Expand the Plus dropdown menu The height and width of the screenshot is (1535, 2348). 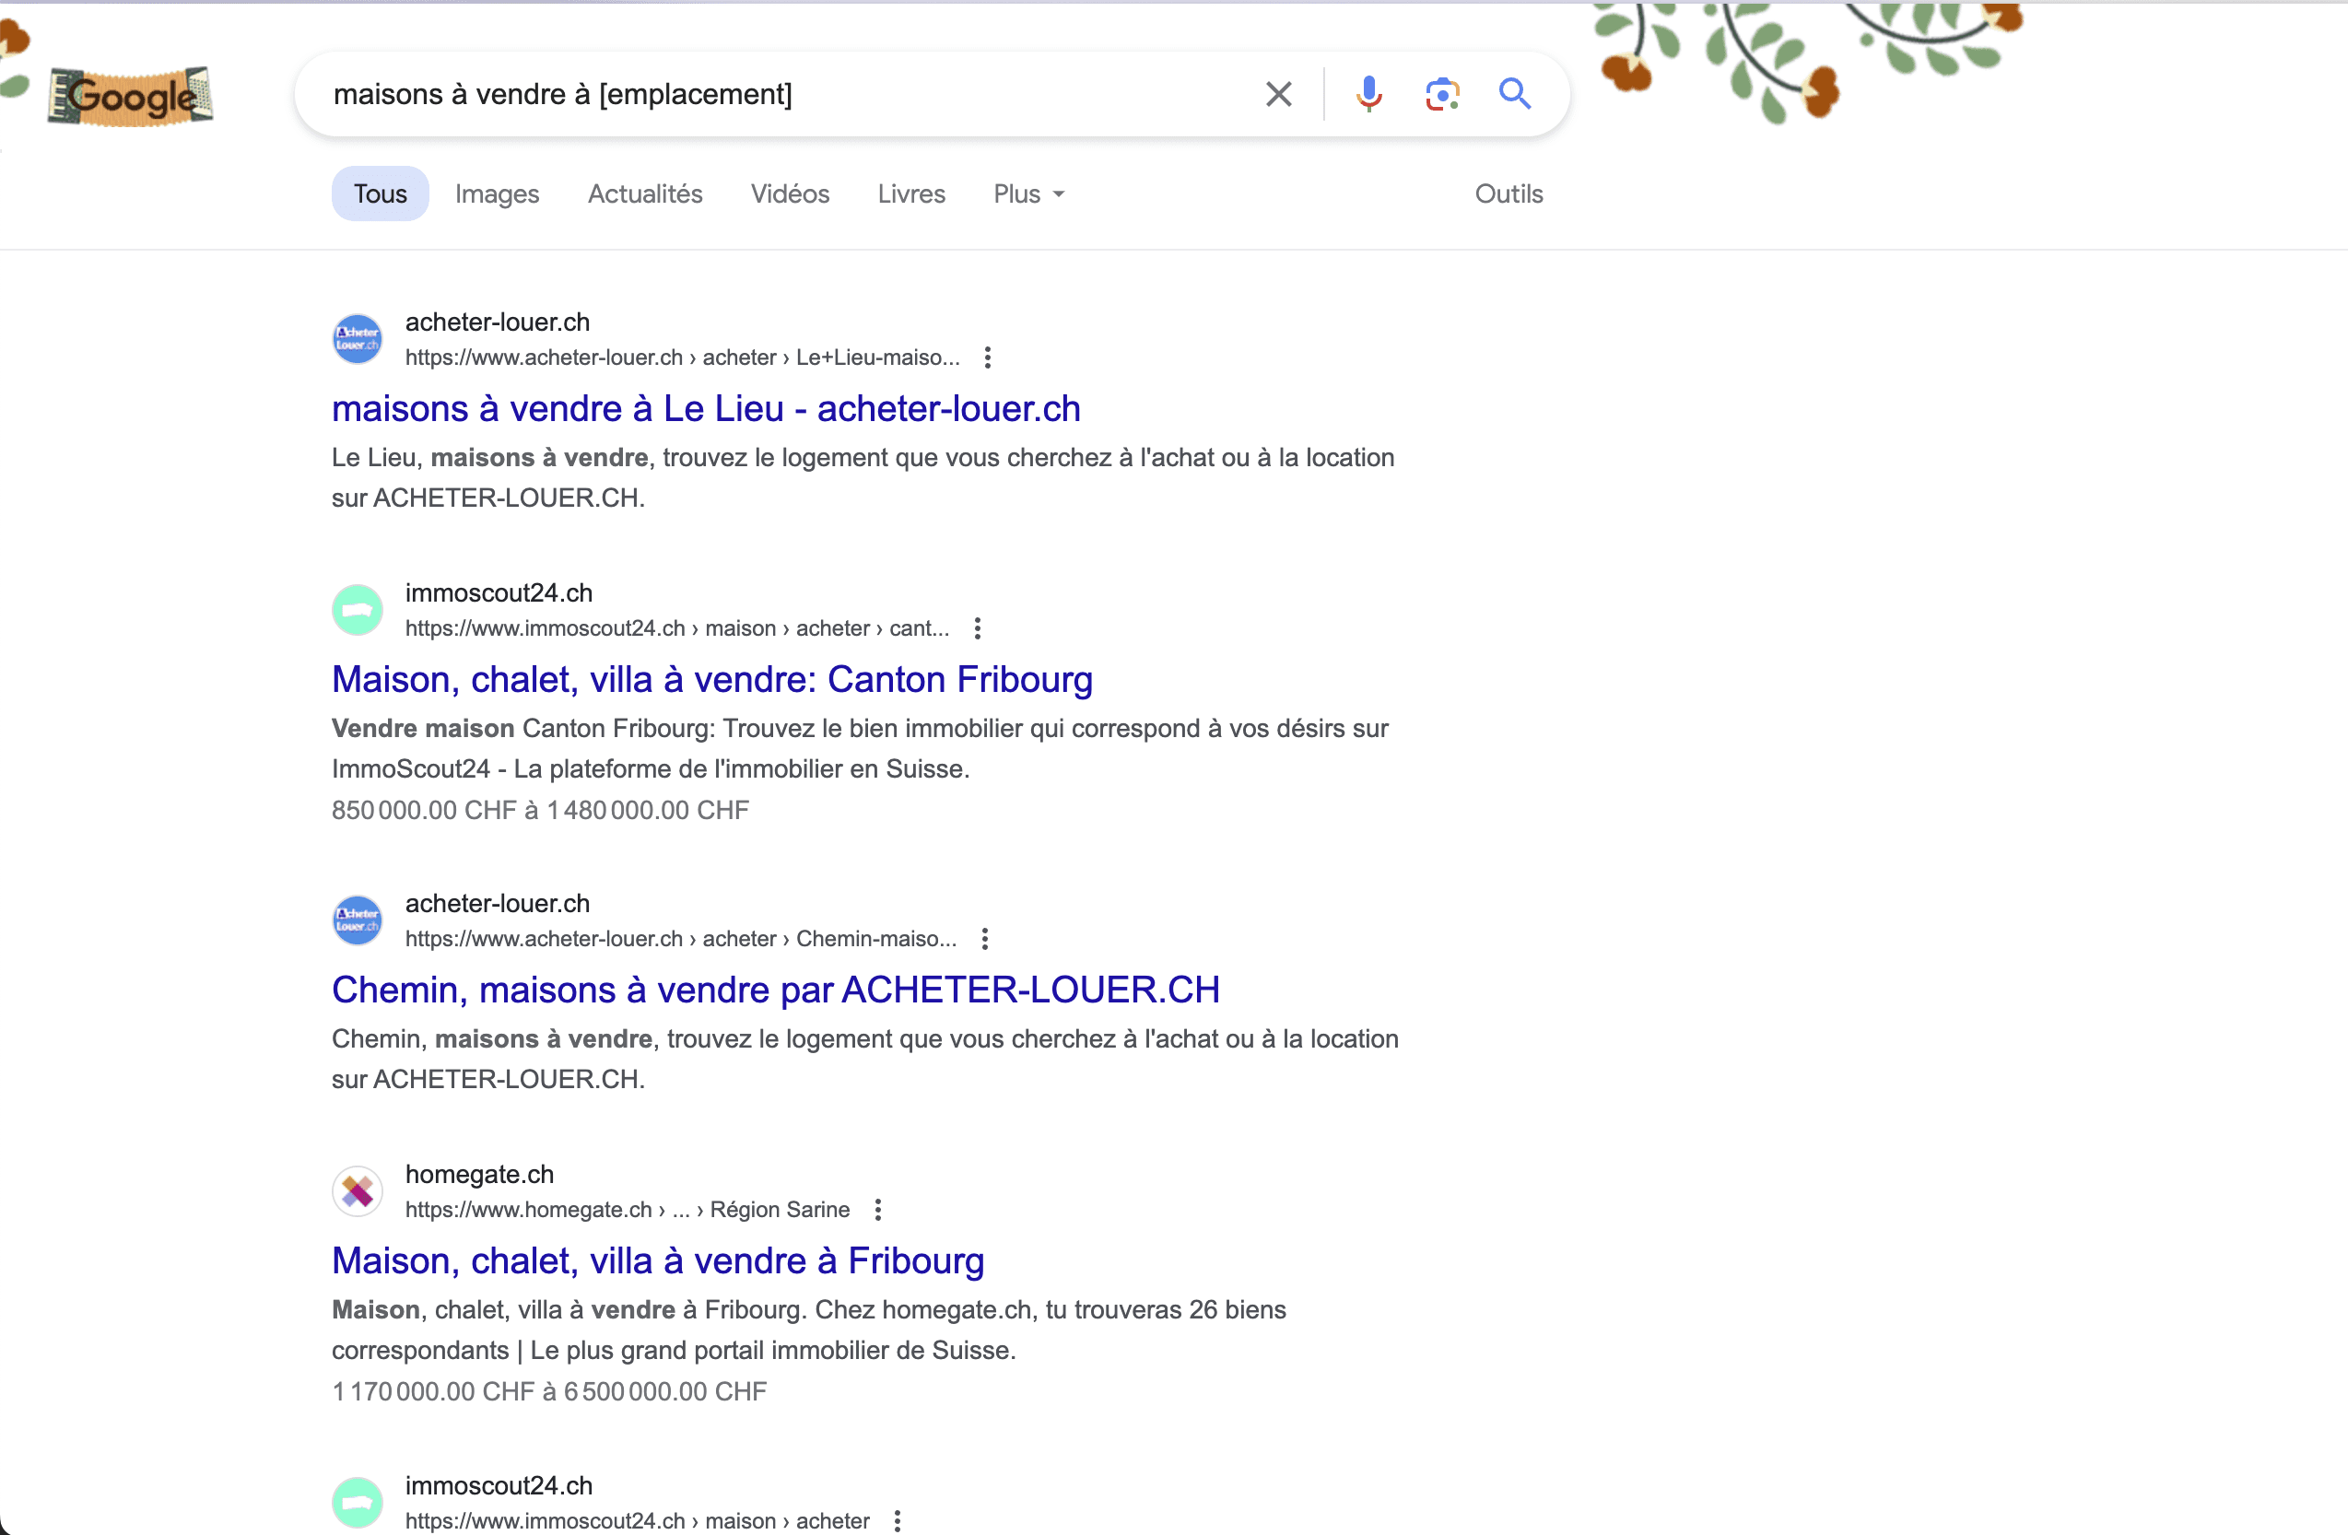coord(1029,193)
